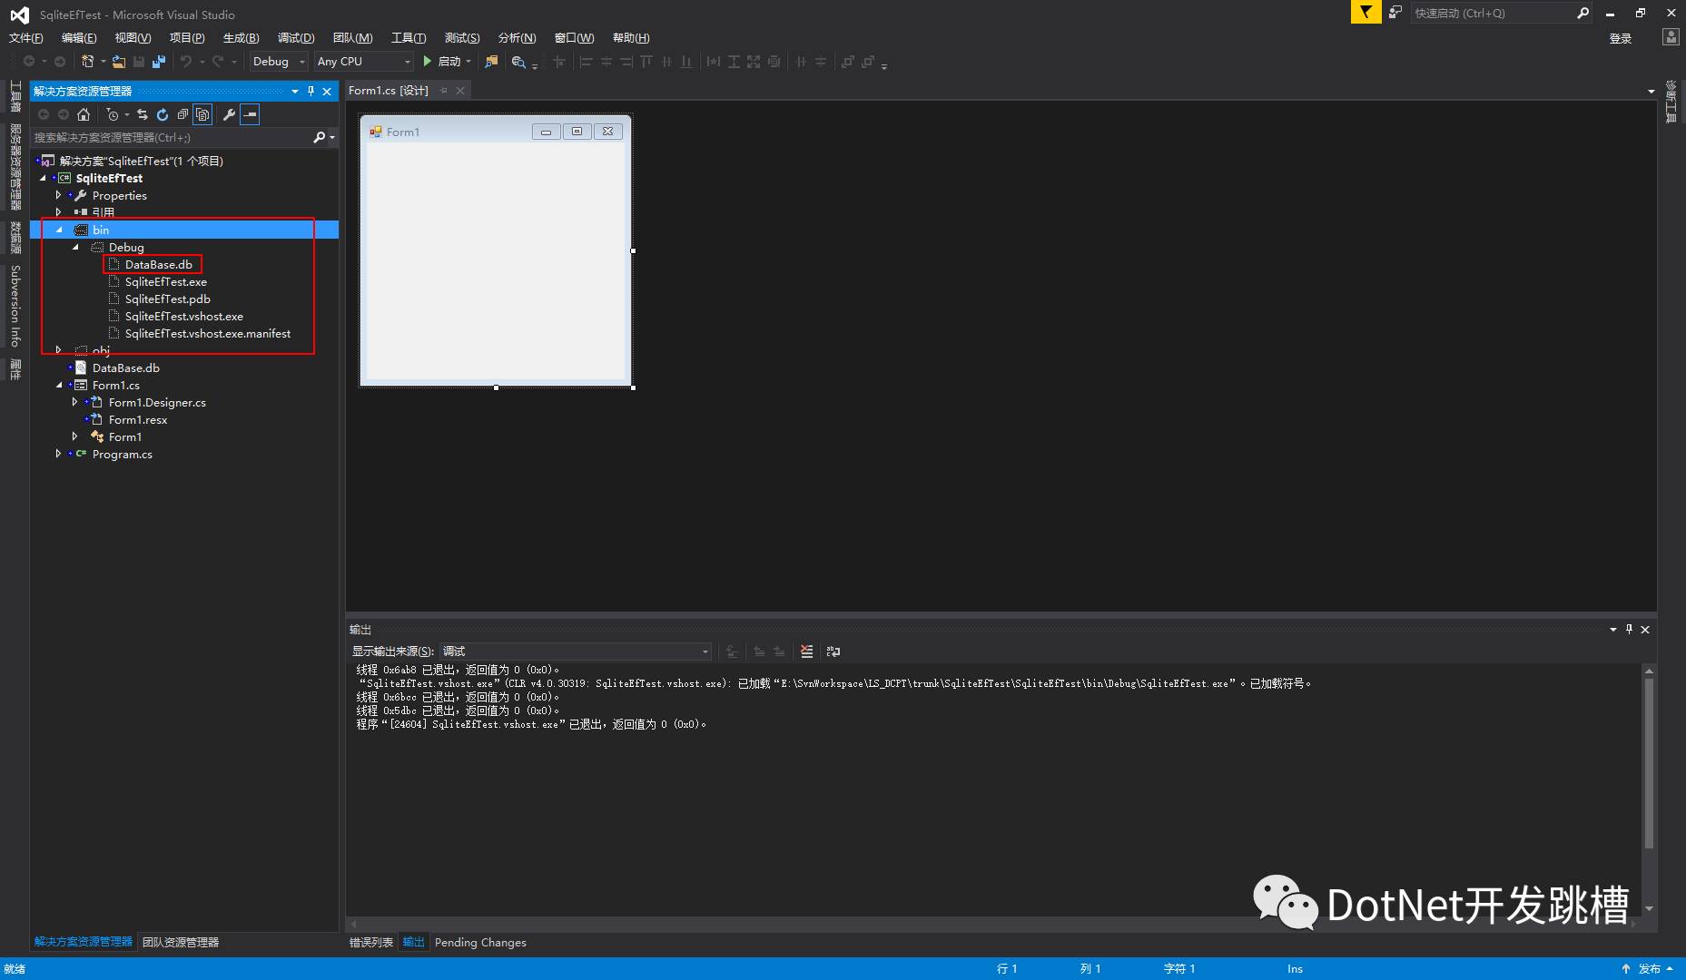The width and height of the screenshot is (1686, 980).
Task: Open the 生成(B) menu
Action: point(241,38)
